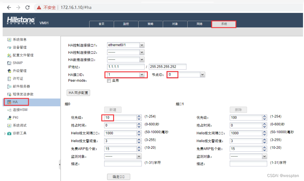This screenshot has width=304, height=181.
Task: Click the 许可证 sidebar icon
Action: [x=9, y=79]
